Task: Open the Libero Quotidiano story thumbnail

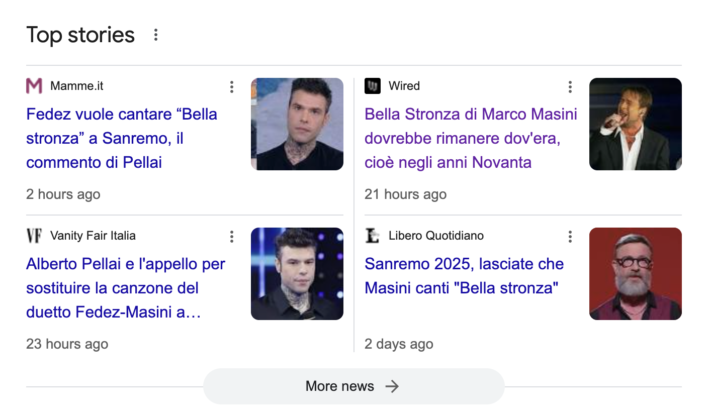Action: coord(635,274)
